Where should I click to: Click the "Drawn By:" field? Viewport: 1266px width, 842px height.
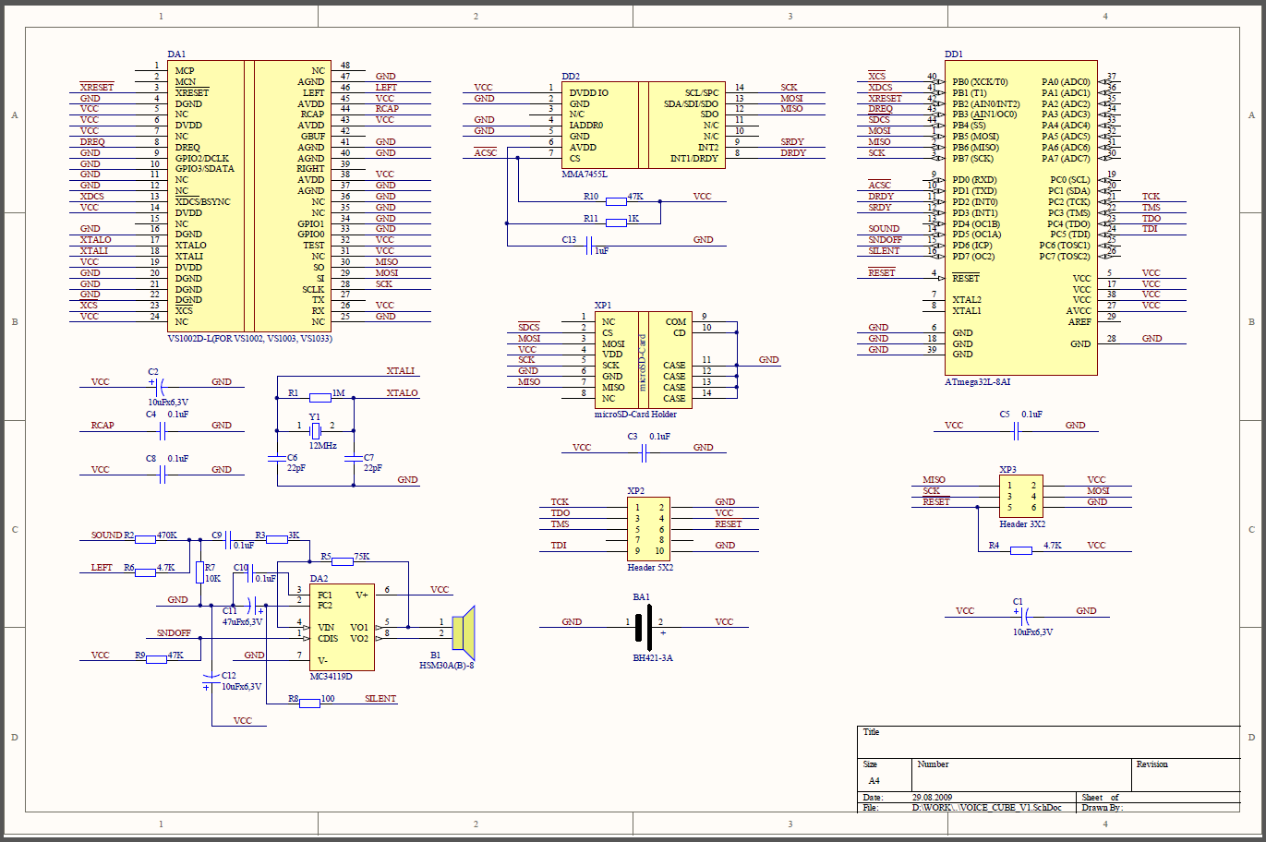click(1102, 808)
